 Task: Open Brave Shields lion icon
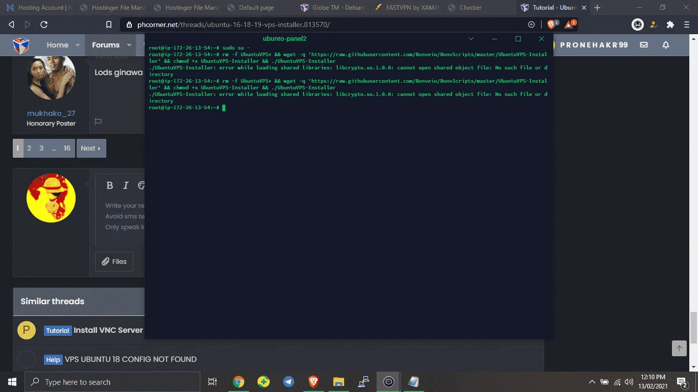pyautogui.click(x=552, y=24)
